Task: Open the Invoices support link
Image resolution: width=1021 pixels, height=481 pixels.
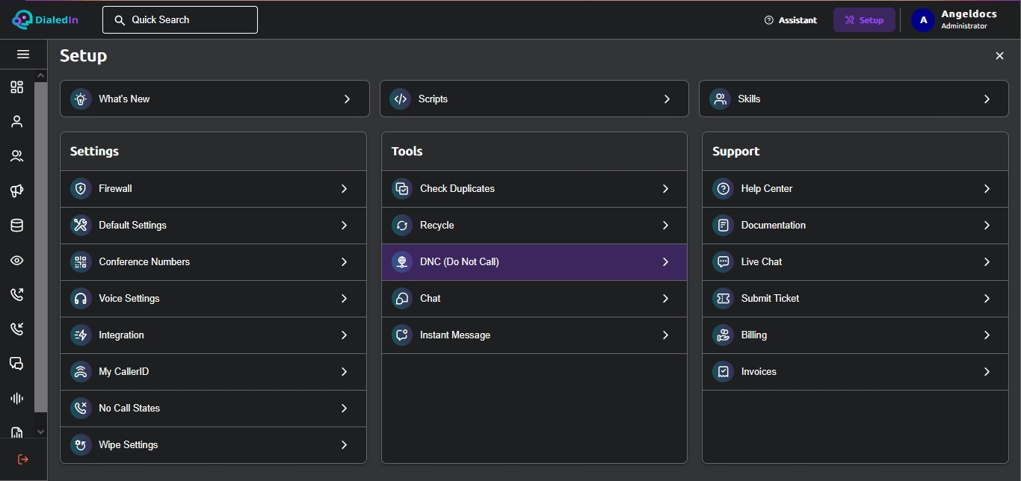Action: [x=855, y=372]
